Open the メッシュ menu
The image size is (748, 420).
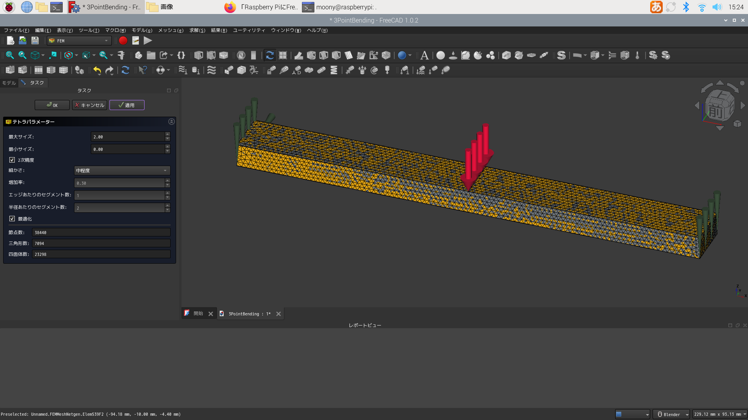[x=170, y=30]
